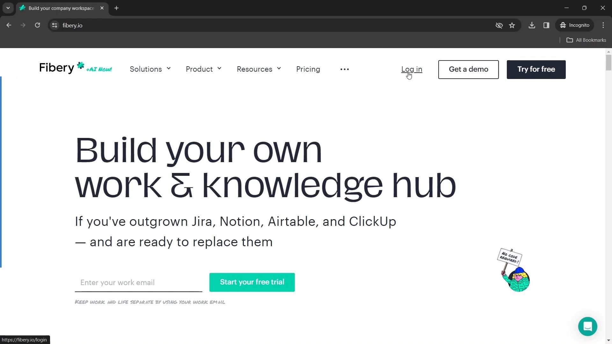Click Start your free trial
This screenshot has height=344, width=612.
(x=252, y=282)
